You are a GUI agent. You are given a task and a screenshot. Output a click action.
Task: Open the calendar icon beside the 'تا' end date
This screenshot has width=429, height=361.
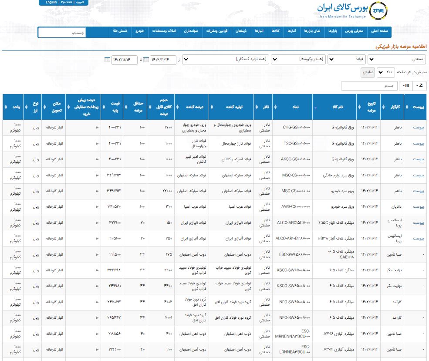107,60
